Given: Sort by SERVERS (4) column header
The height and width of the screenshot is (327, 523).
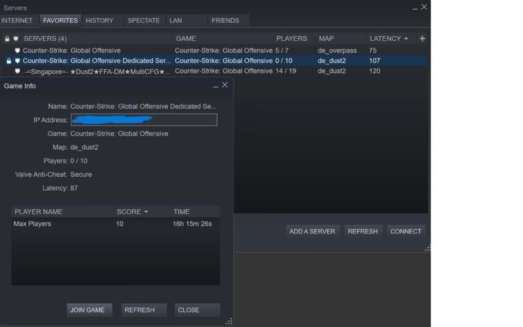Looking at the screenshot, I should (45, 39).
